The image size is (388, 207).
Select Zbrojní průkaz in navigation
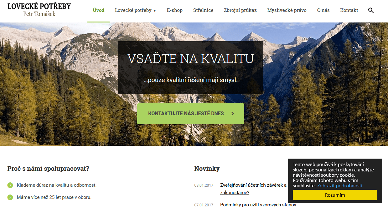click(x=240, y=10)
